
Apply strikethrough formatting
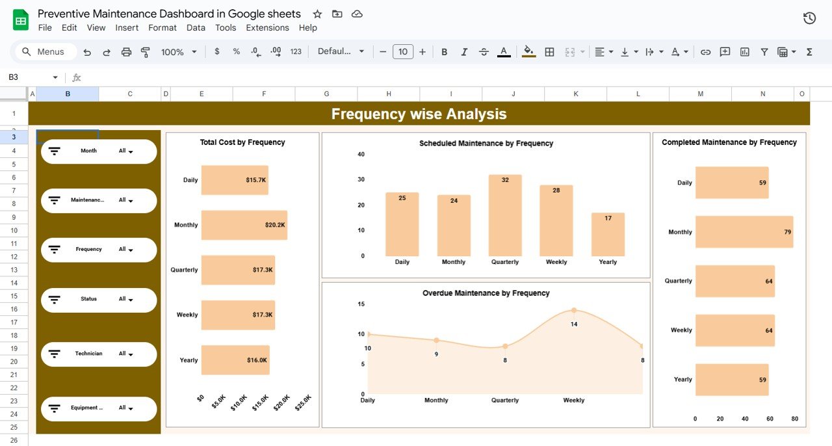tap(484, 51)
